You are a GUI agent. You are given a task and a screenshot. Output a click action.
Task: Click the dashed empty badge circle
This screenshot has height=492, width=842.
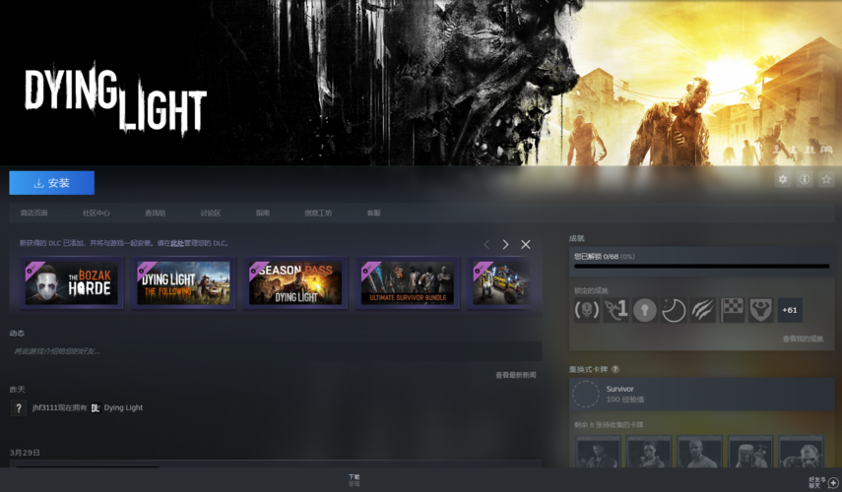point(586,394)
